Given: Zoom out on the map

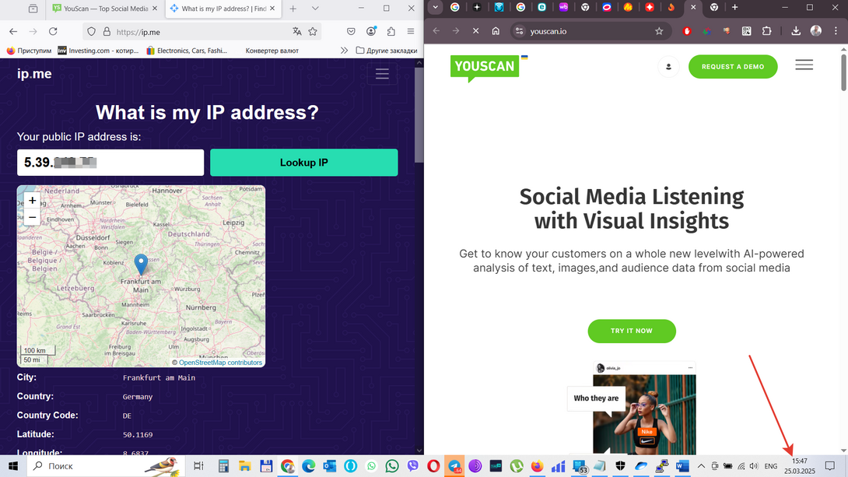Looking at the screenshot, I should click(x=32, y=217).
